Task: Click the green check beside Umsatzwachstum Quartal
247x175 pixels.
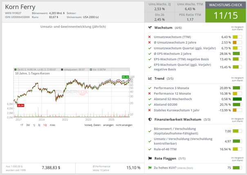Action: pos(150,48)
